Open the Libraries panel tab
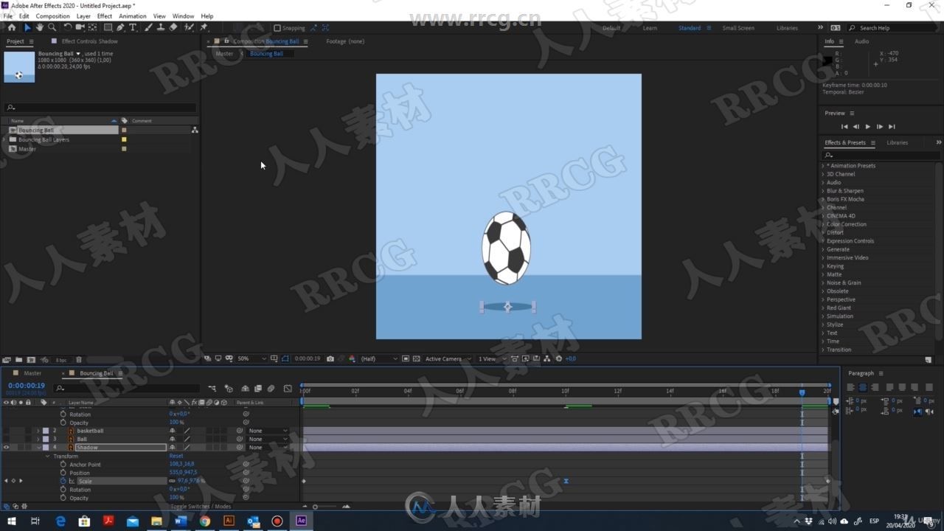The image size is (944, 531). tap(897, 142)
